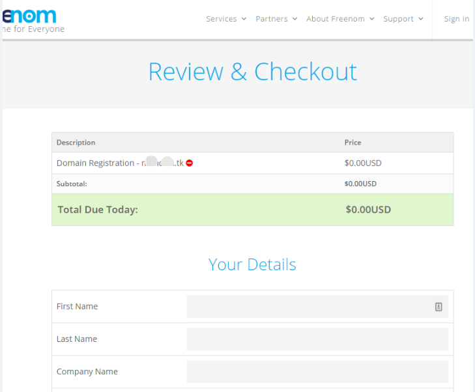Open the Services menu label
The width and height of the screenshot is (475, 392).
coord(222,19)
